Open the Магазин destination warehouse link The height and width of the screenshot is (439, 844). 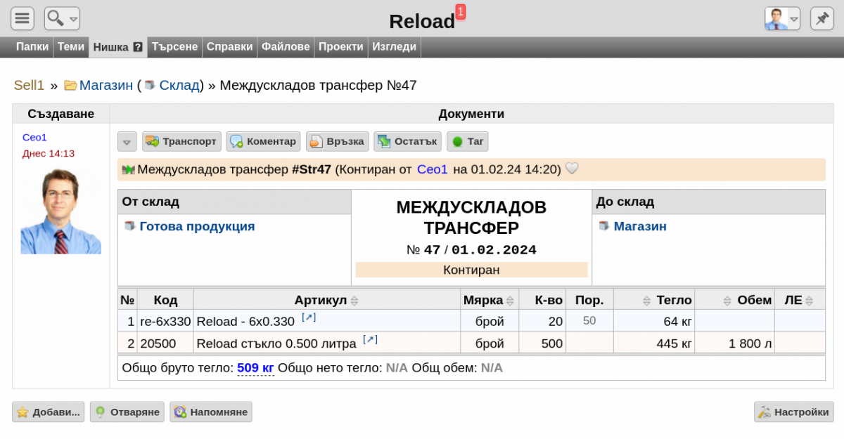pos(640,226)
